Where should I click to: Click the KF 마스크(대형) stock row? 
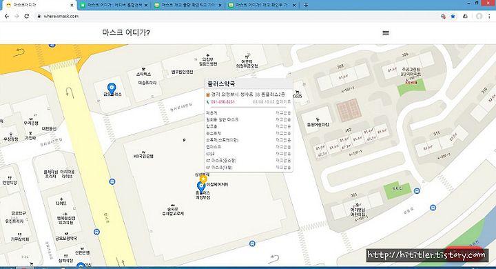(248, 168)
